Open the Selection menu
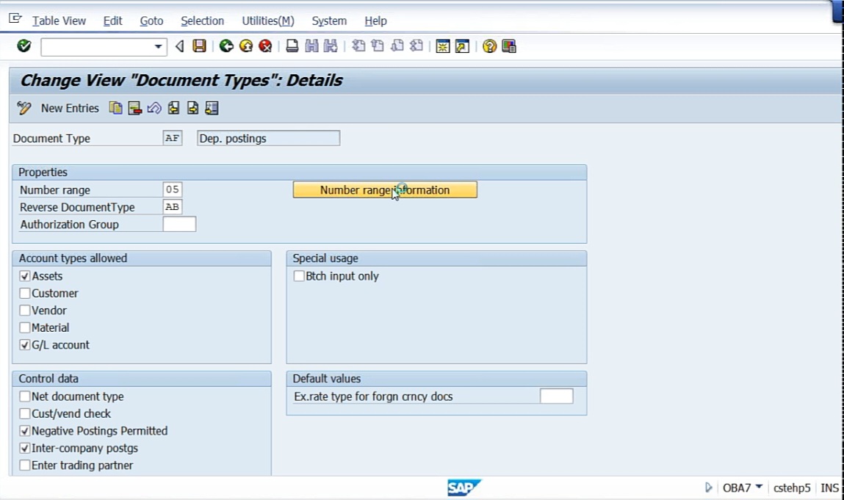 pos(203,21)
